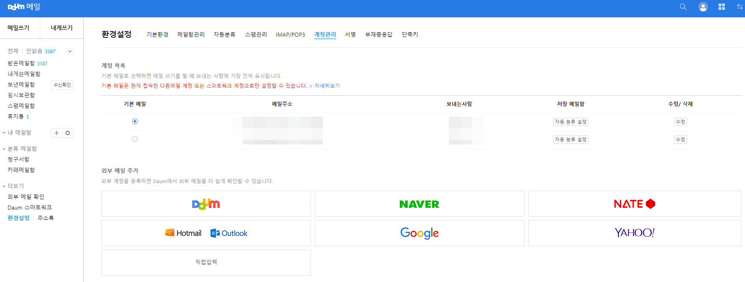
Task: Open 청구서함 folder
Action: pos(19,160)
